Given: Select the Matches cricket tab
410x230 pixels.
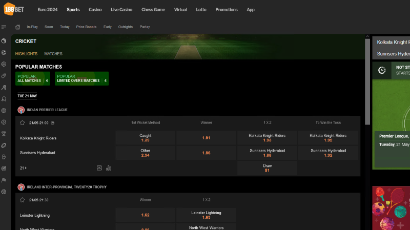Looking at the screenshot, I should coord(53,54).
